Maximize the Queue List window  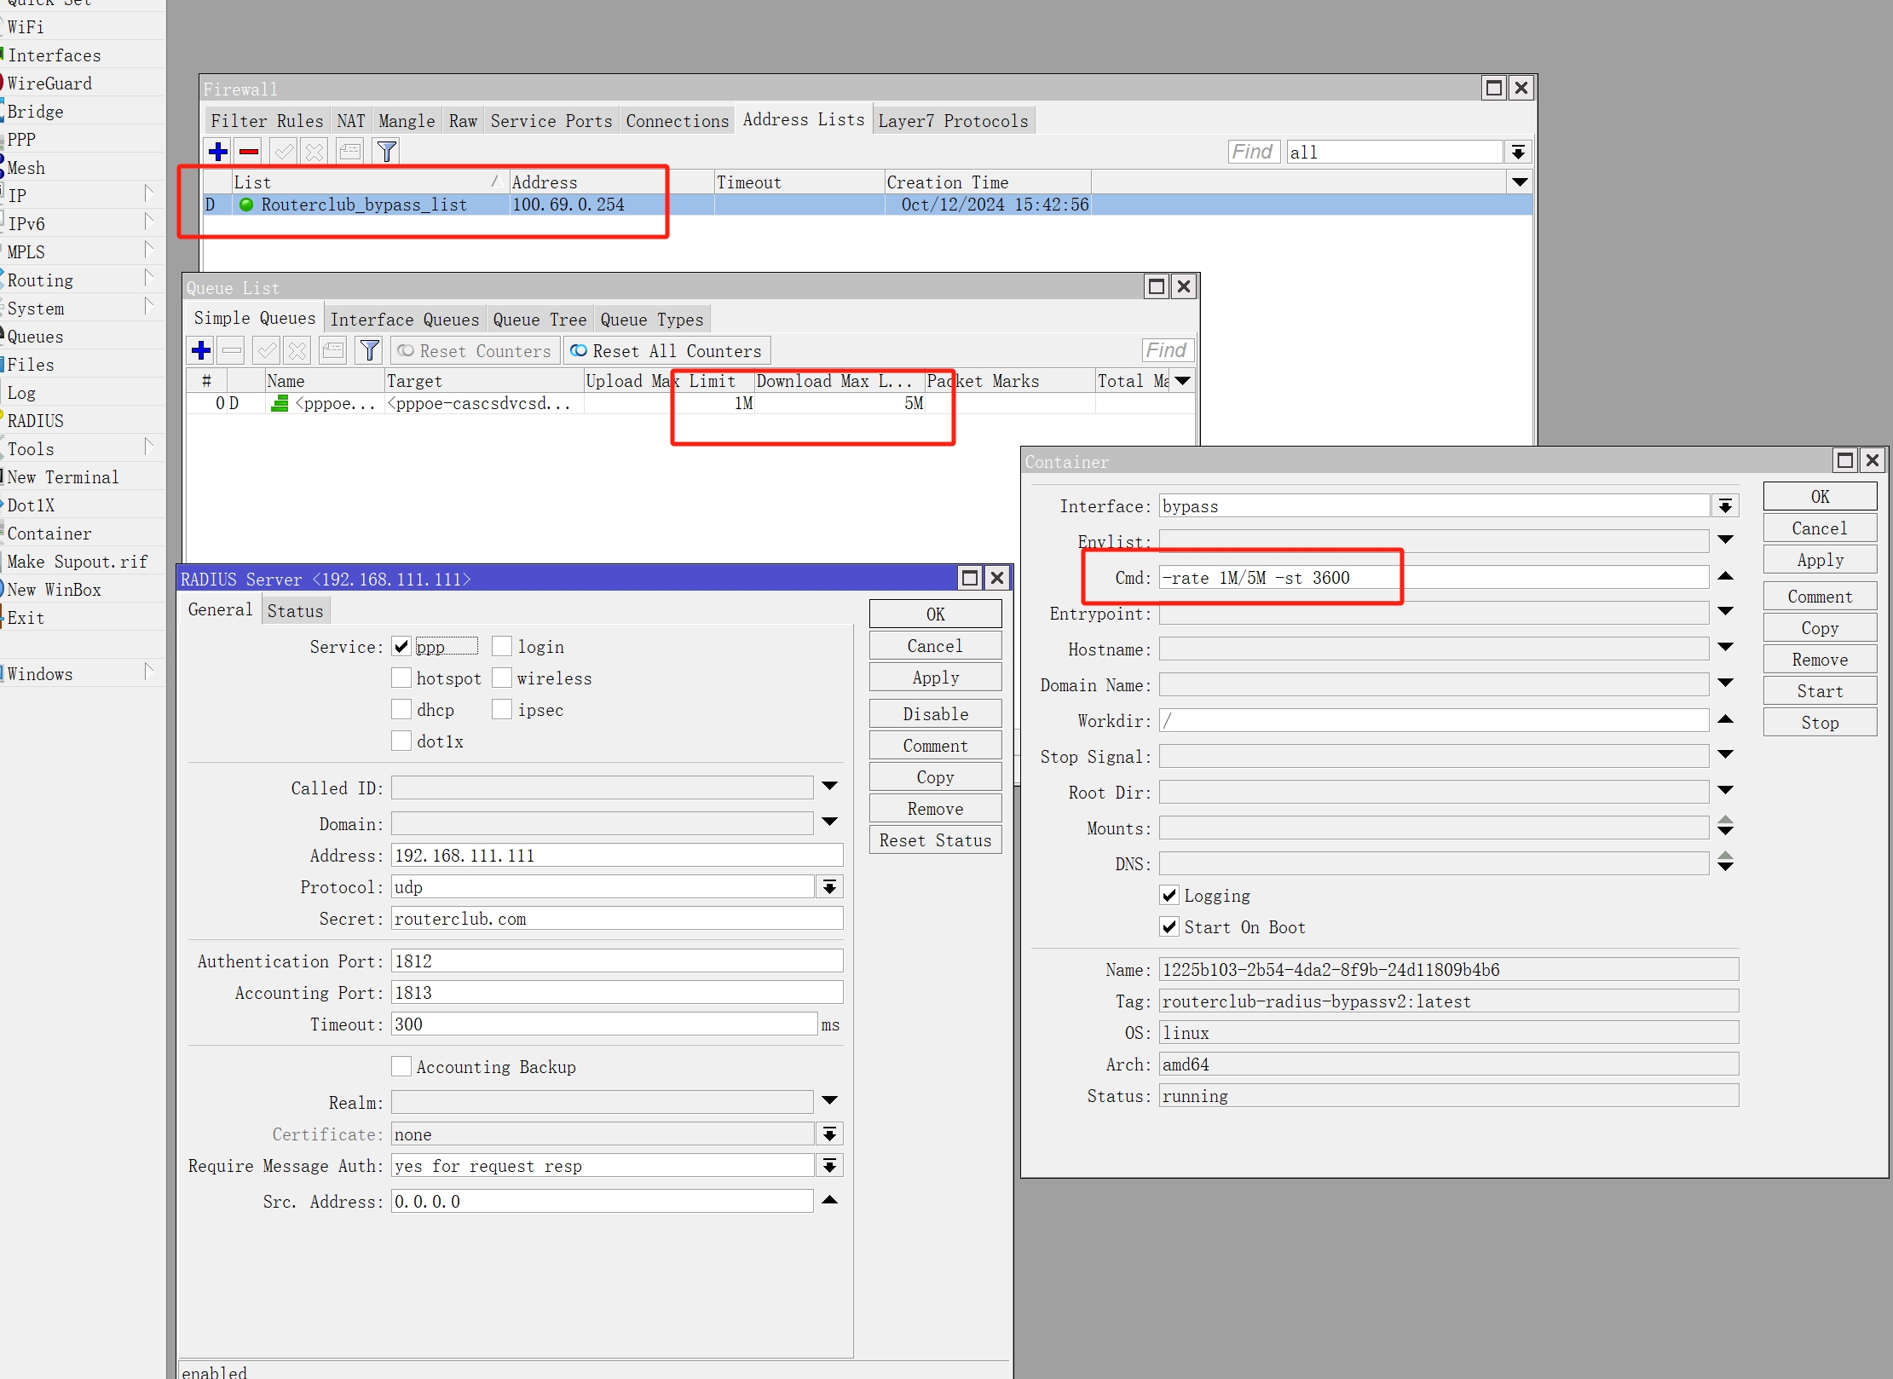pyautogui.click(x=1157, y=286)
